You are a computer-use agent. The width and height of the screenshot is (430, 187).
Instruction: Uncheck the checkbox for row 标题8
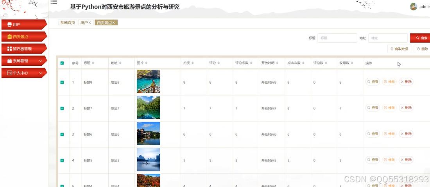pos(62,83)
